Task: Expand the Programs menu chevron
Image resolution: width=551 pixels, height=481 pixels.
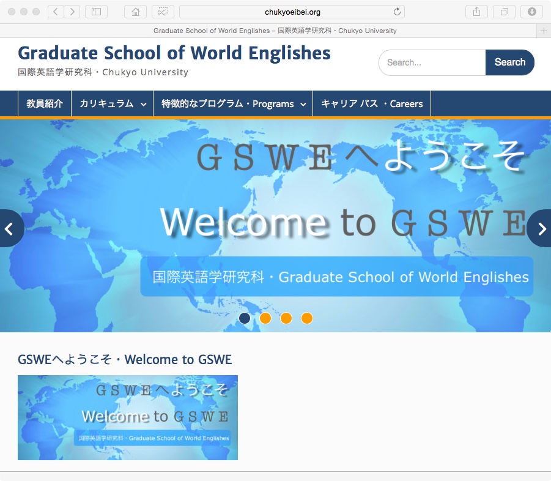Action: point(303,105)
